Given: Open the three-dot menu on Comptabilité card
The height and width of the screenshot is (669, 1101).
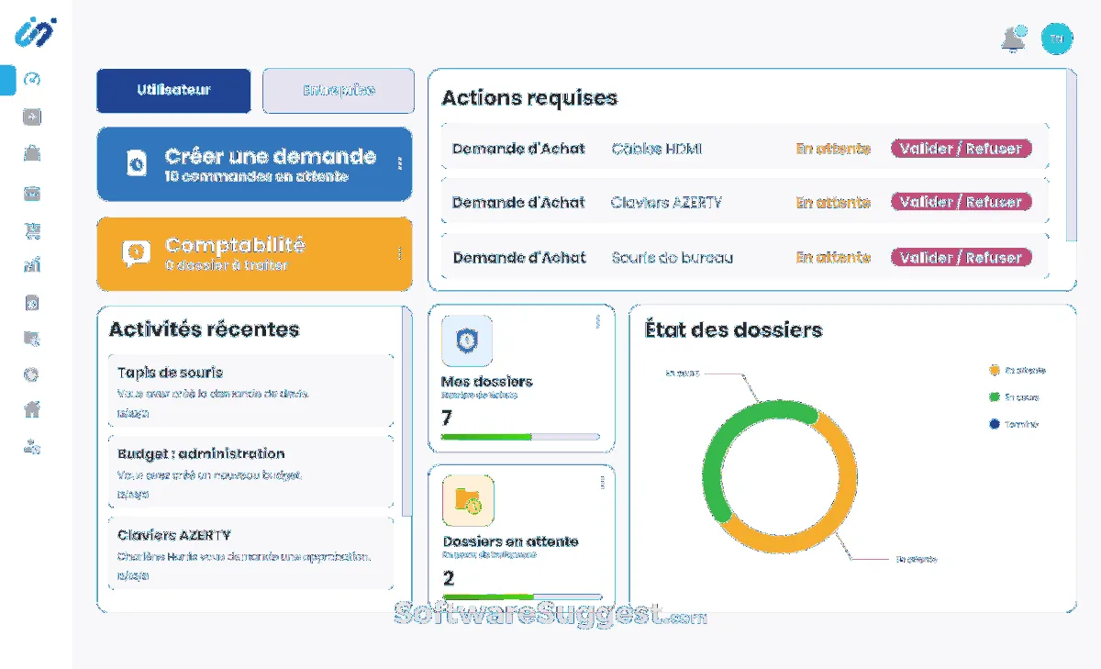Looking at the screenshot, I should 399,253.
